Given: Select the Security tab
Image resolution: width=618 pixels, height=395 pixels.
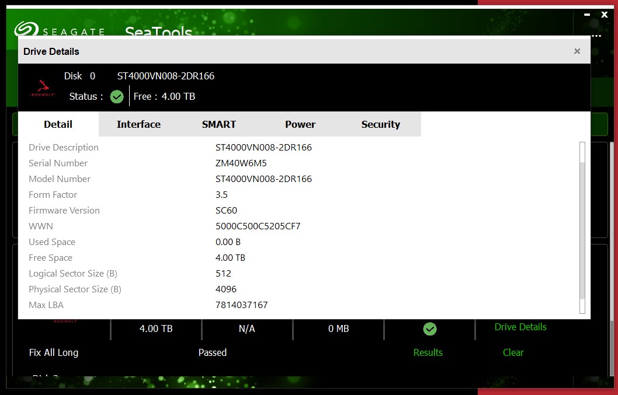Looking at the screenshot, I should [x=381, y=124].
